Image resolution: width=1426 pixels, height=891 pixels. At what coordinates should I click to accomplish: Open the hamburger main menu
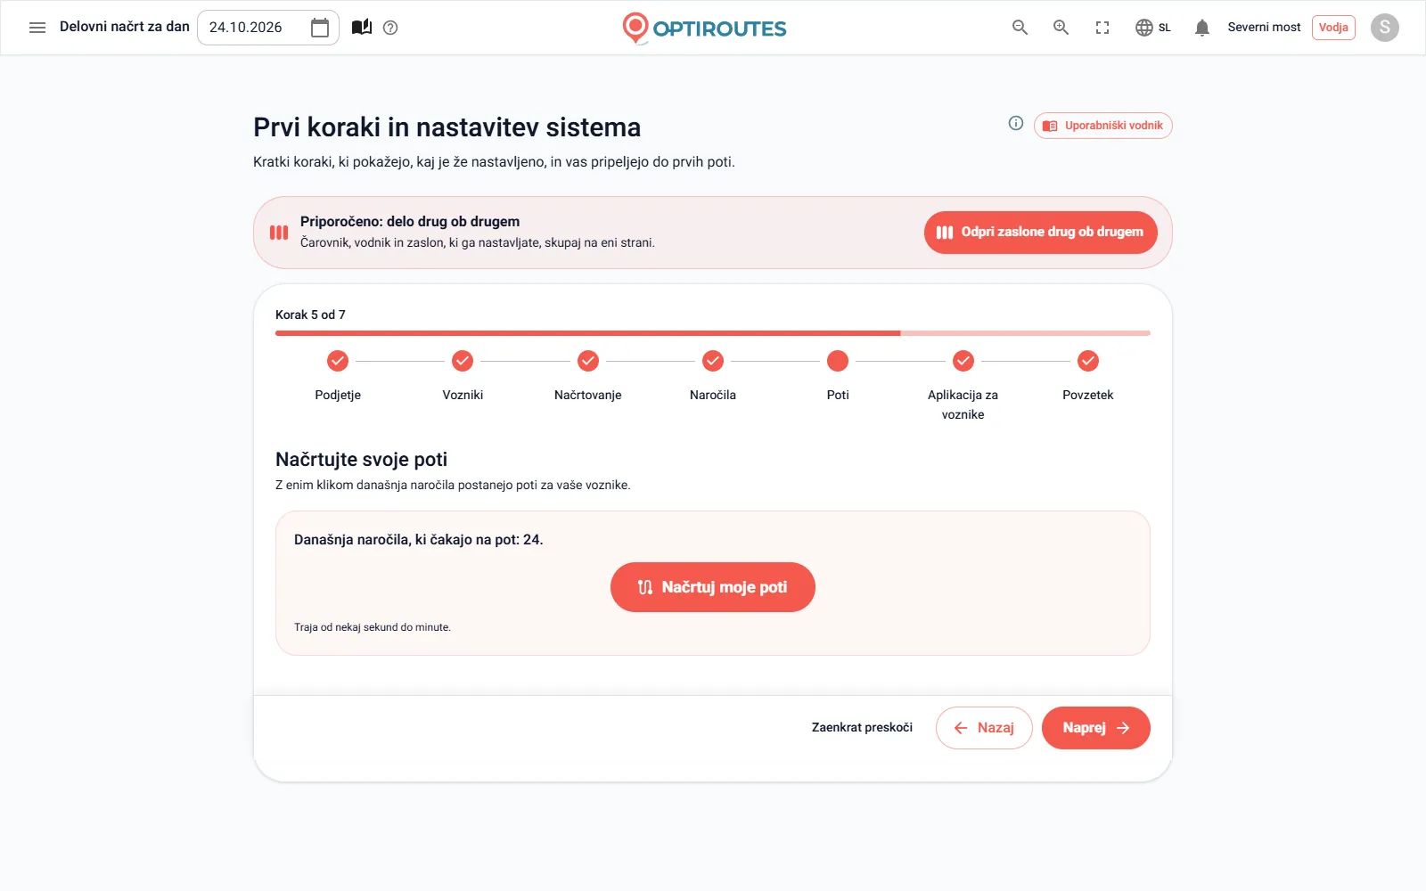tap(37, 28)
